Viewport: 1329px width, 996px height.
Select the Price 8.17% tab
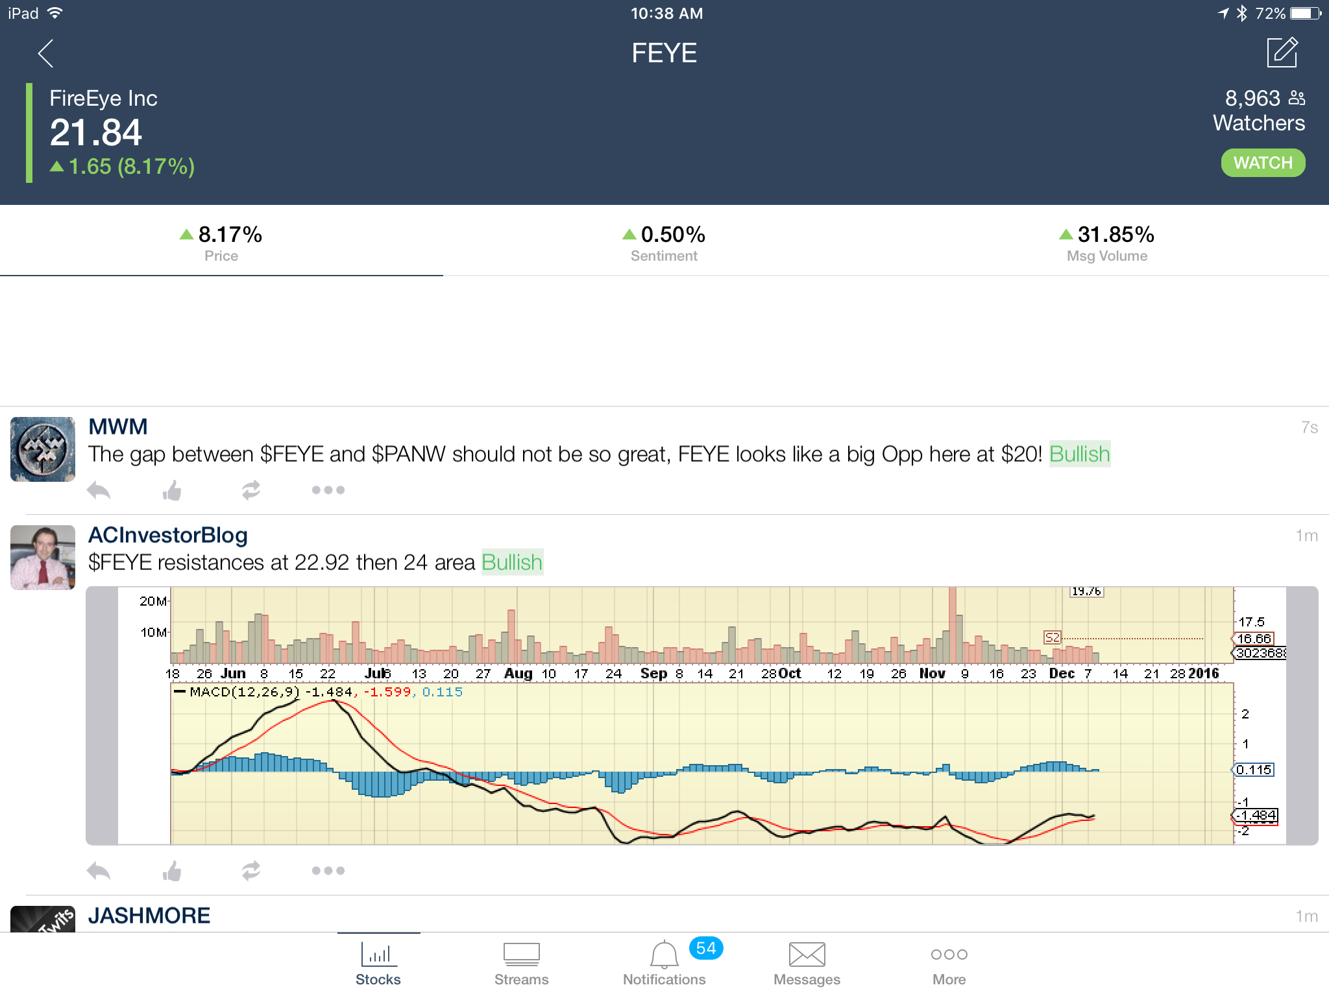[x=221, y=243]
